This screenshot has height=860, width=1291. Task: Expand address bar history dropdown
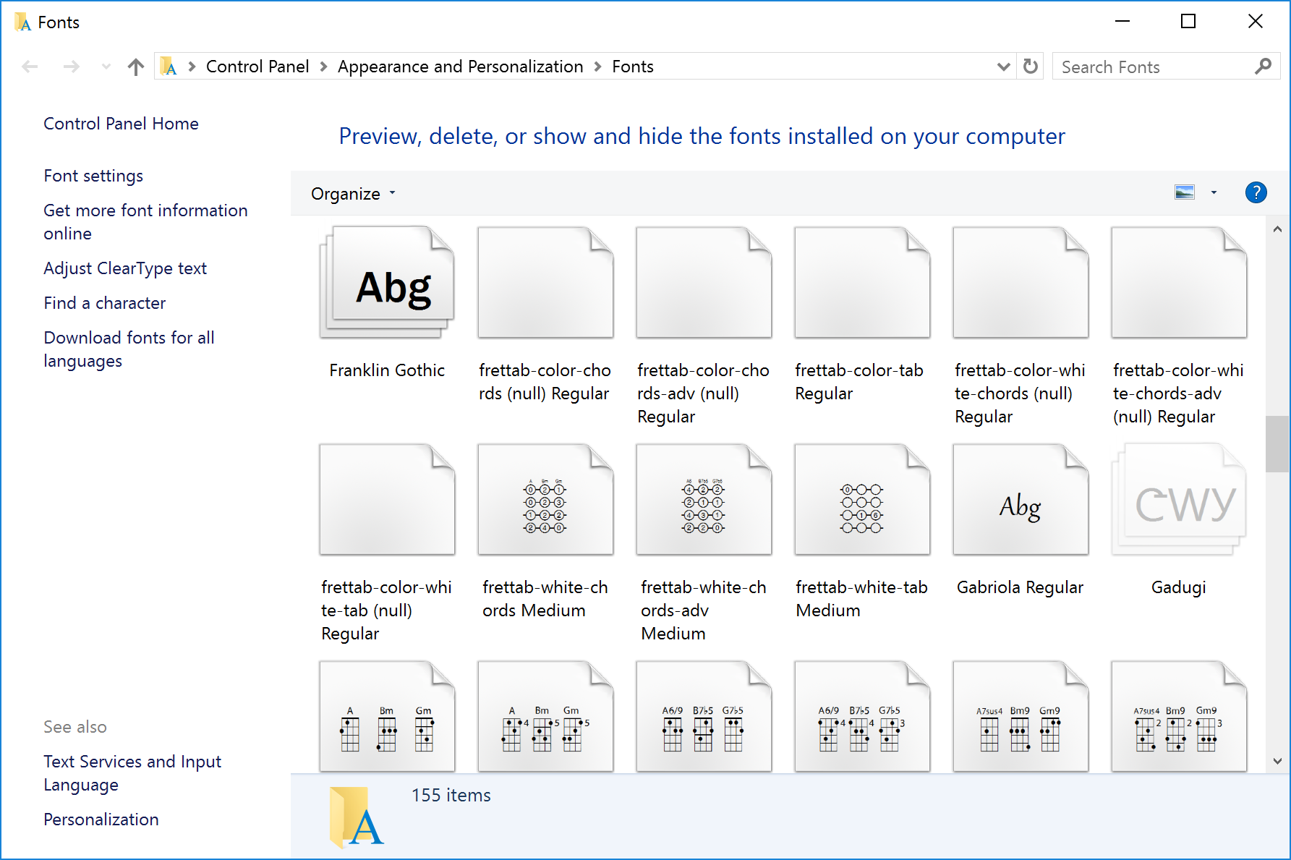point(1003,67)
